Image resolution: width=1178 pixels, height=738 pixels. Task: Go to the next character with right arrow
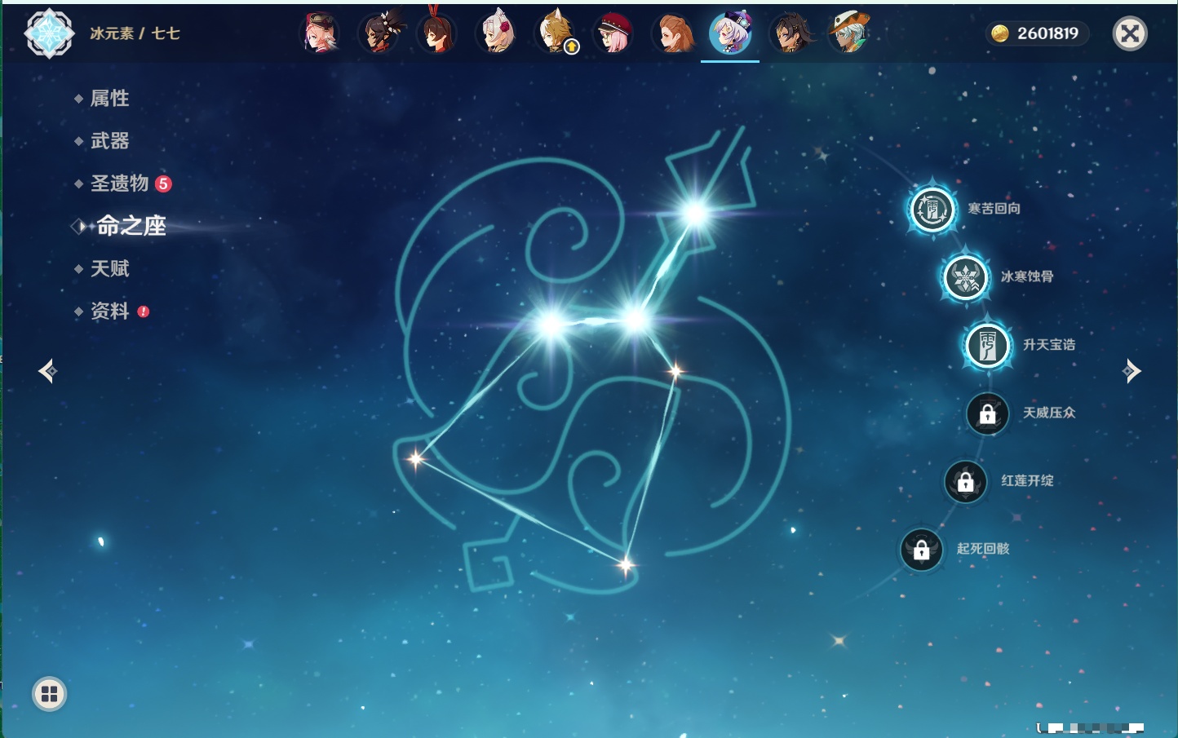(1131, 371)
